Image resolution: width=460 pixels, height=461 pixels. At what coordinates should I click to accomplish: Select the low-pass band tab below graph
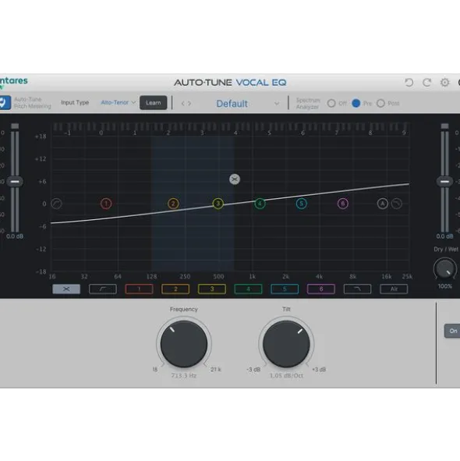(357, 289)
